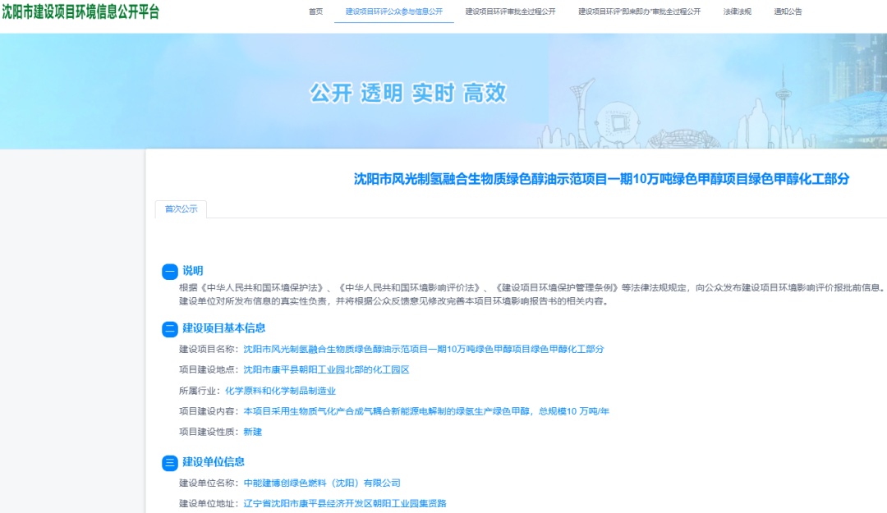Click the project location 沈阳市康平县朝阳工业园北部的化工园区
887x513 pixels.
(x=326, y=369)
